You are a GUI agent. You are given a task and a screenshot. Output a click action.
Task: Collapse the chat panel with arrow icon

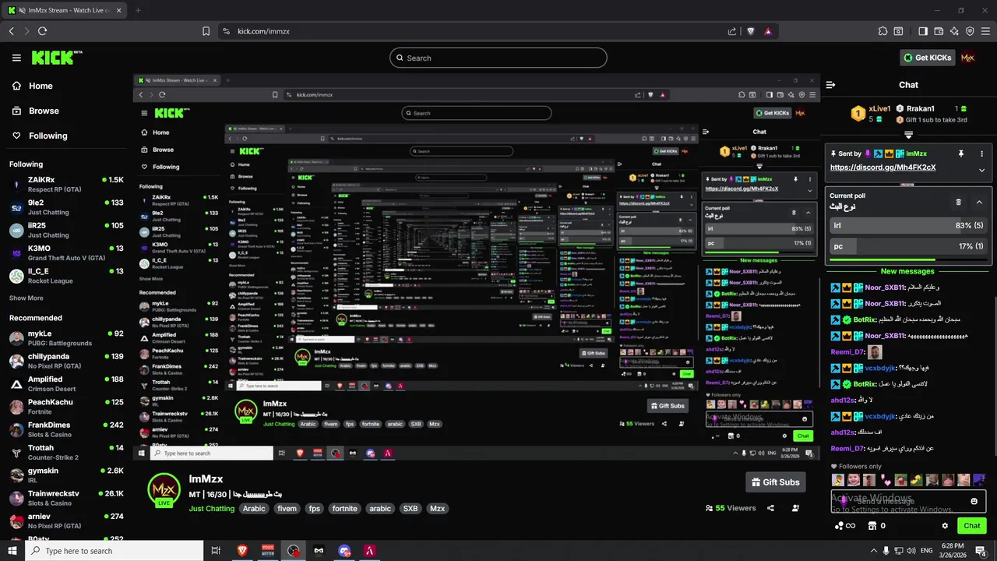coord(830,85)
